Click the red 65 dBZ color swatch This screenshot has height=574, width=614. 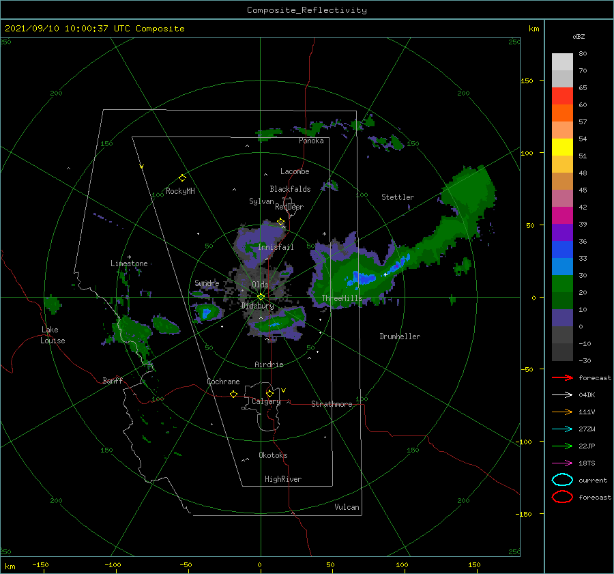(562, 96)
